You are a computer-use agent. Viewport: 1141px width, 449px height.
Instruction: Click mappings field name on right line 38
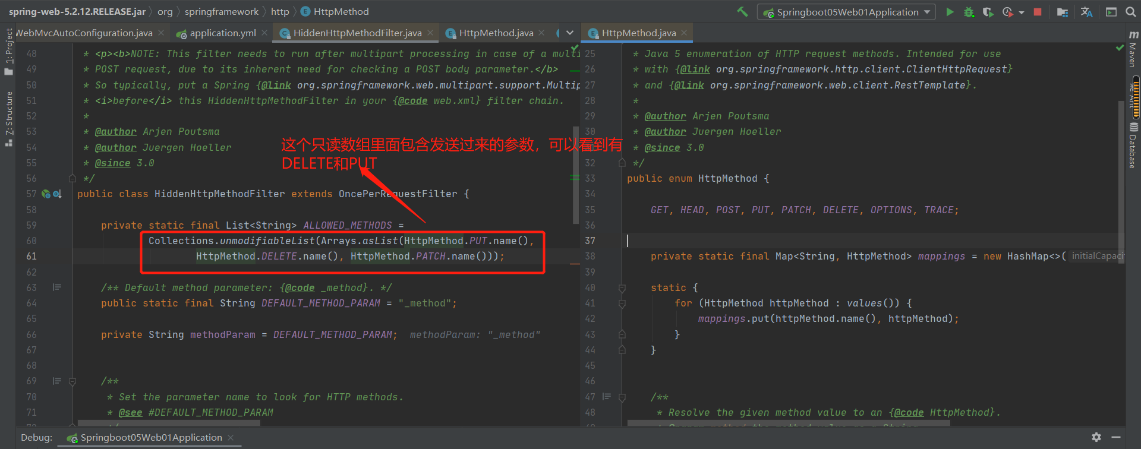click(941, 256)
